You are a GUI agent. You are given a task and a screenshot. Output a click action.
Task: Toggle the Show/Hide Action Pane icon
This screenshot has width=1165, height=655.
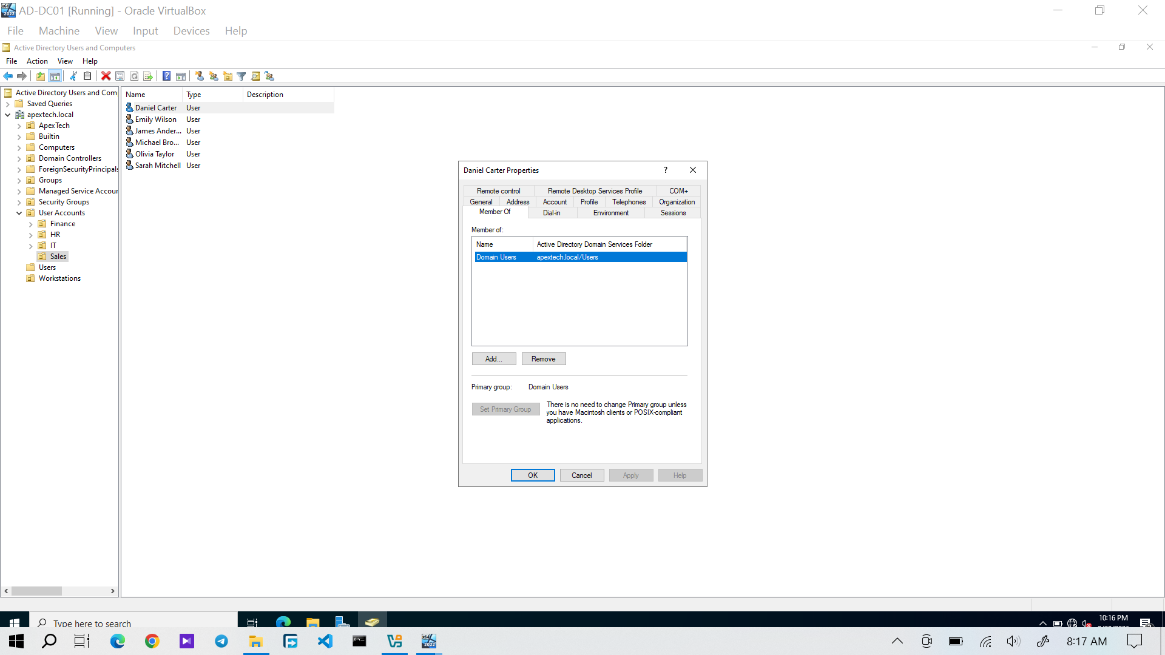pos(181,76)
